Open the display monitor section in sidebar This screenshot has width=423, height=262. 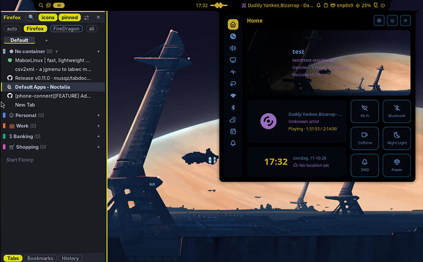click(233, 60)
